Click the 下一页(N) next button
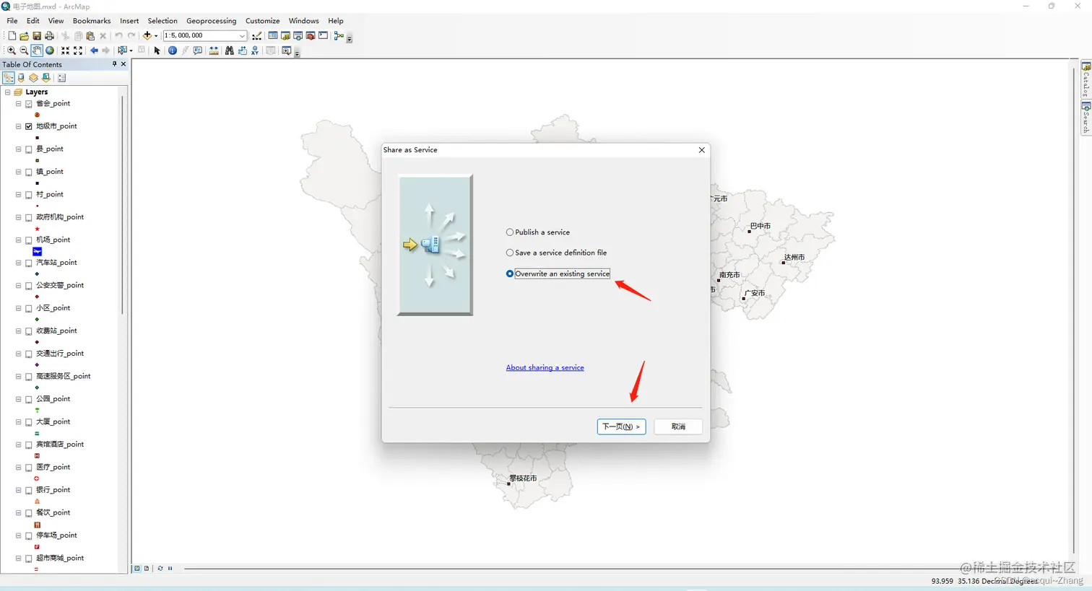 (x=621, y=426)
